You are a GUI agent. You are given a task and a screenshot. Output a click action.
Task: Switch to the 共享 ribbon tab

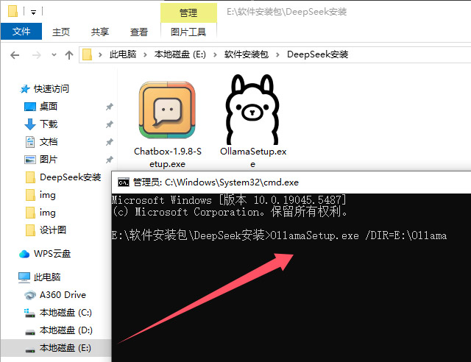click(100, 32)
